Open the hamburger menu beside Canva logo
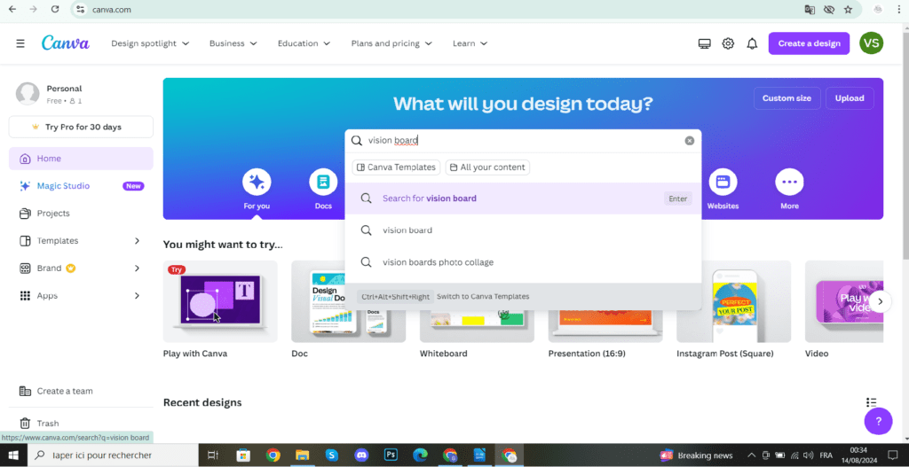This screenshot has height=467, width=909. tap(20, 43)
